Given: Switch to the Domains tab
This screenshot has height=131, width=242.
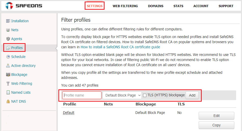Looking at the screenshot, I should point(156,6).
